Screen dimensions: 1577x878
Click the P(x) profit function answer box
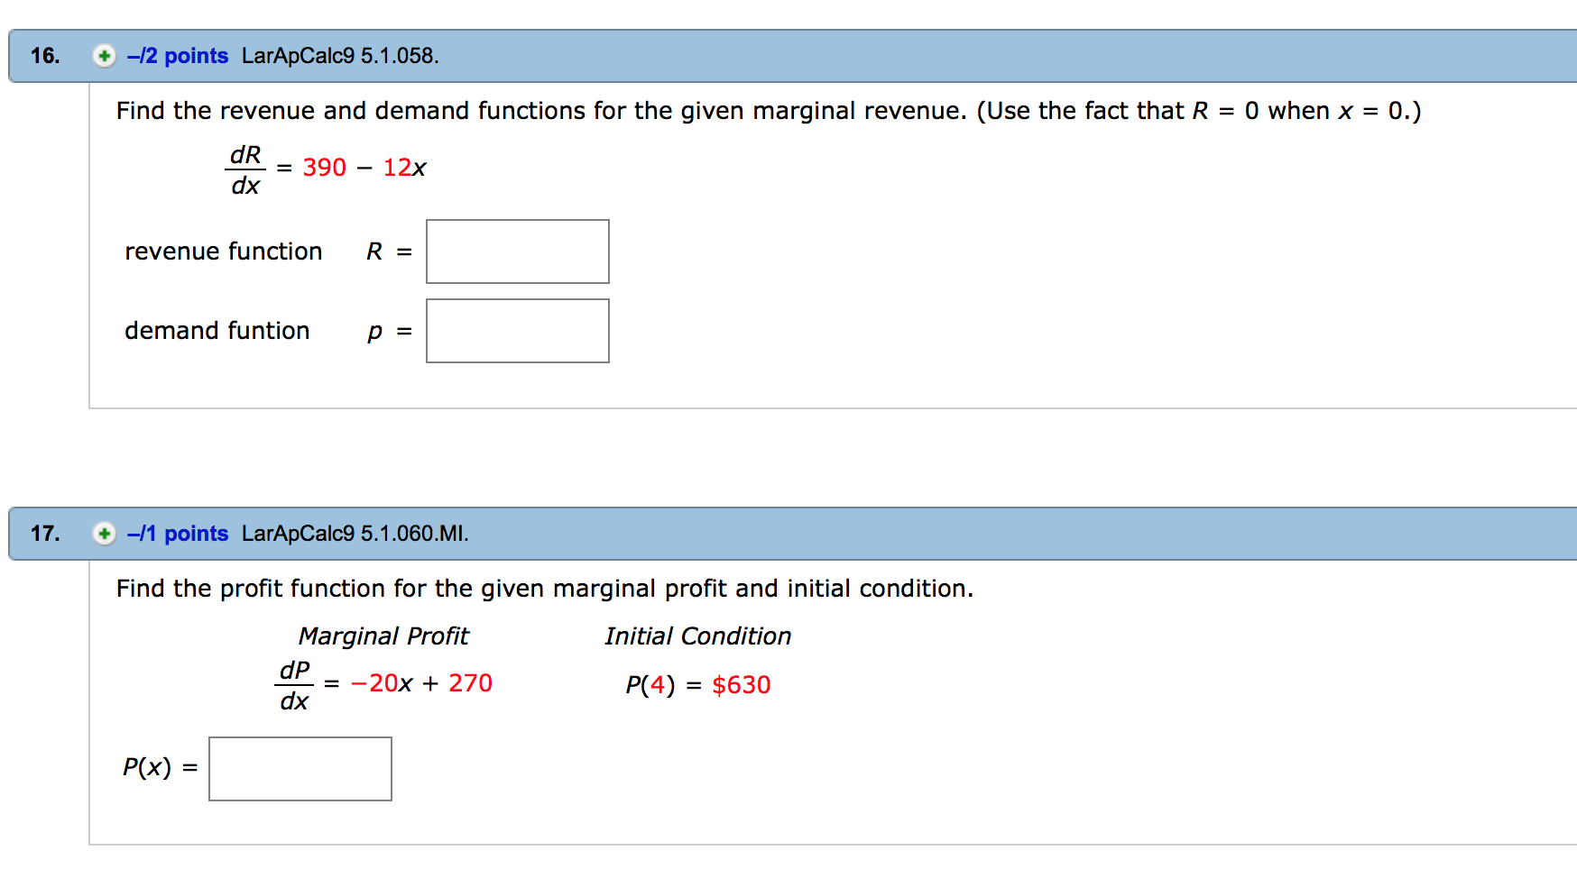coord(300,768)
